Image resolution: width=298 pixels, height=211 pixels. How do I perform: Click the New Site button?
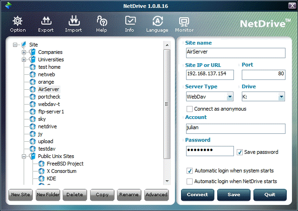(20, 195)
